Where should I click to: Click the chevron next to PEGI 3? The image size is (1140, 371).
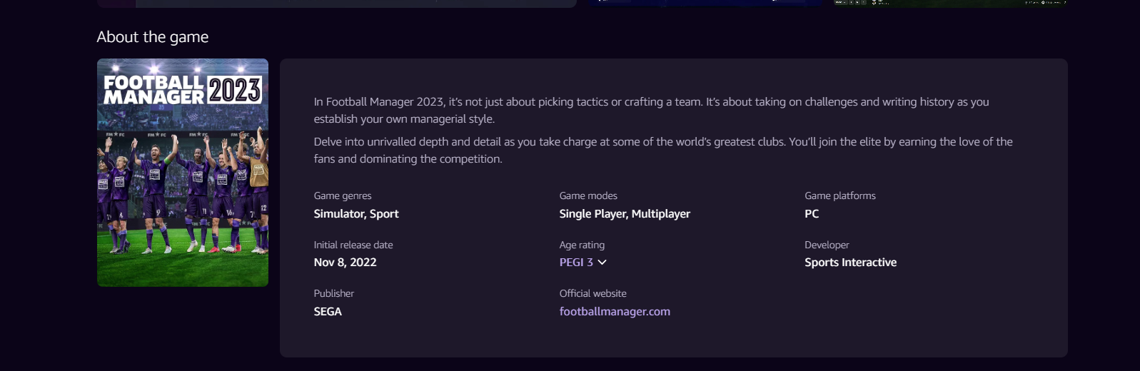(602, 263)
